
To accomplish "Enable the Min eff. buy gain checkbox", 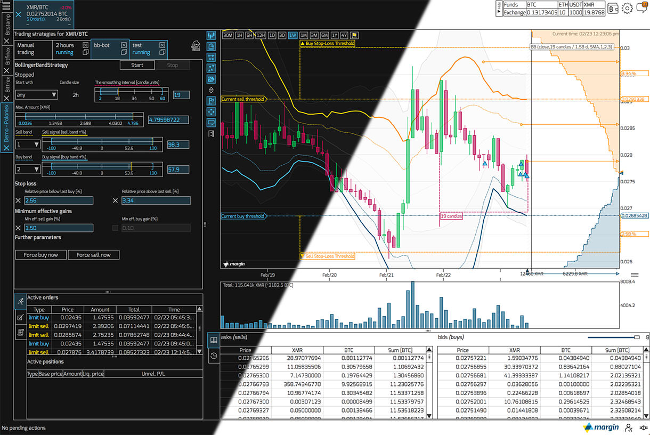I will (116, 228).
